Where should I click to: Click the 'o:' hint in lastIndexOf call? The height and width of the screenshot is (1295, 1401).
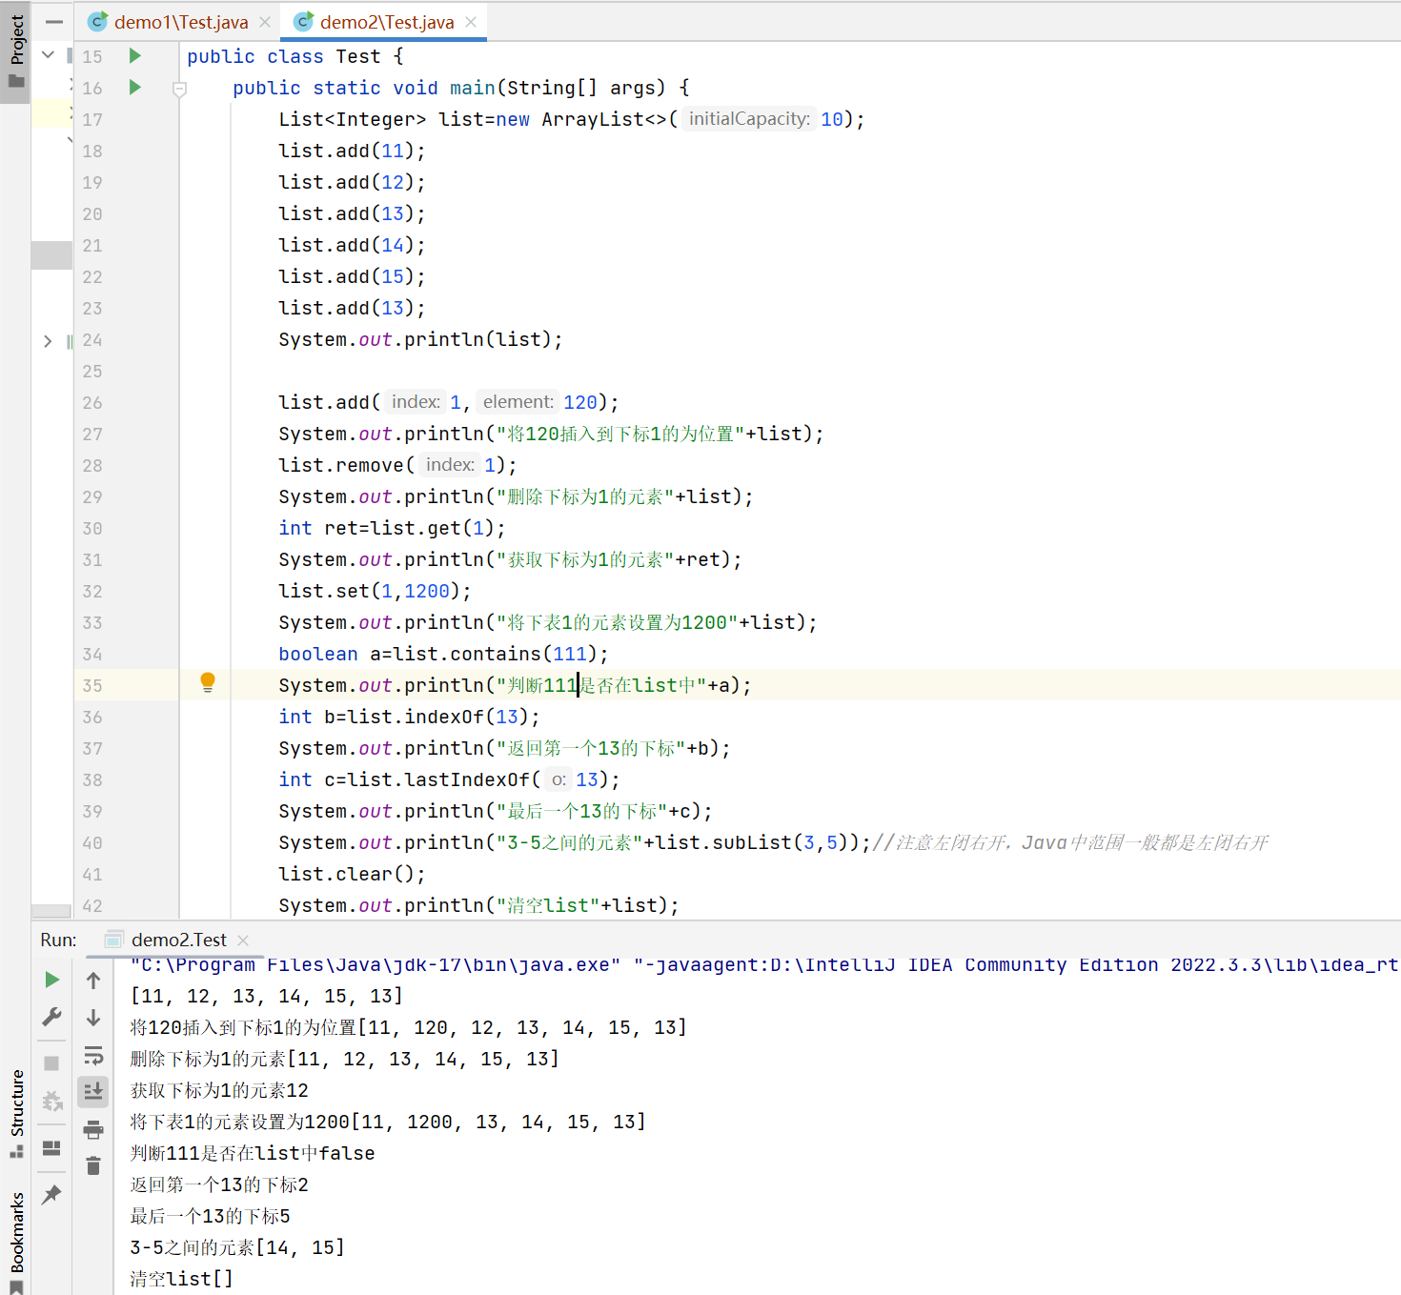click(558, 779)
